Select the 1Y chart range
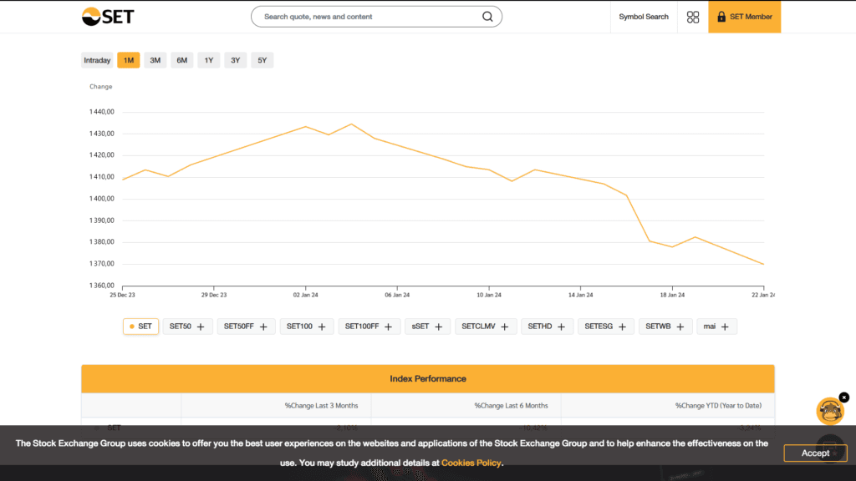Screen dimensions: 856x481 click(208, 60)
